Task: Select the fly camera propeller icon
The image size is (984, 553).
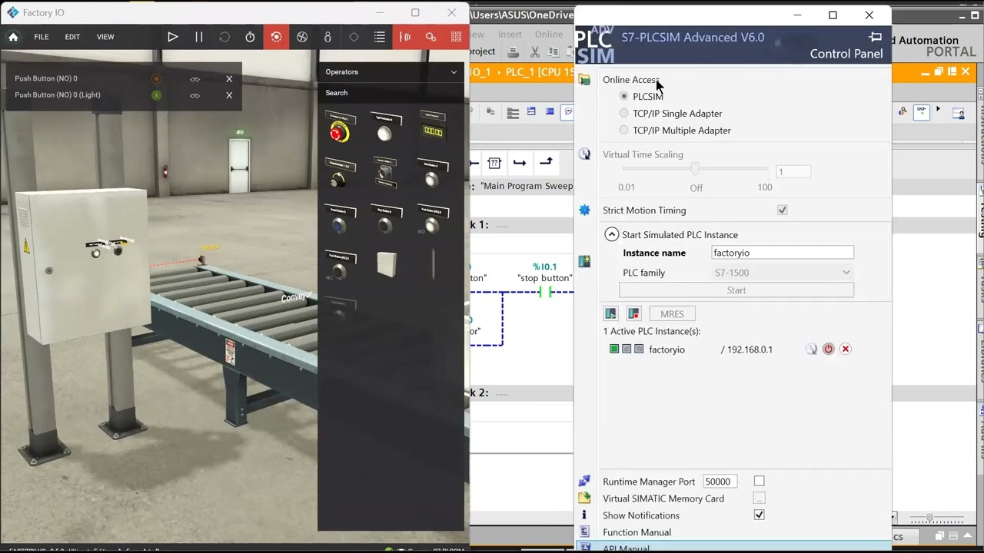Action: (302, 37)
